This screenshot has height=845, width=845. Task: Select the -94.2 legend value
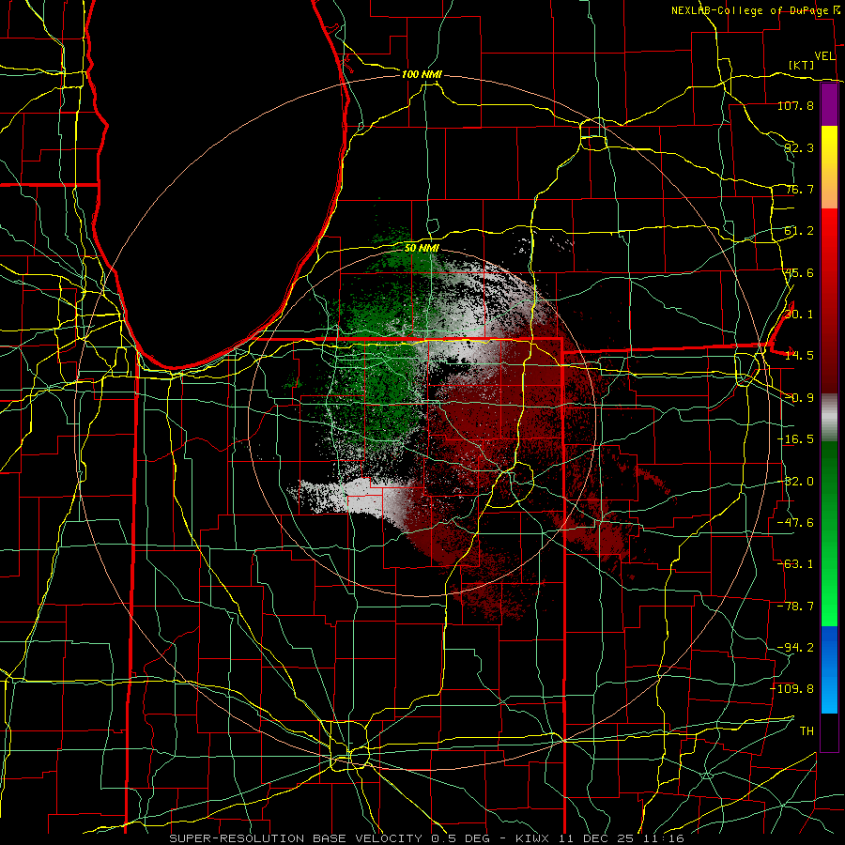[795, 648]
